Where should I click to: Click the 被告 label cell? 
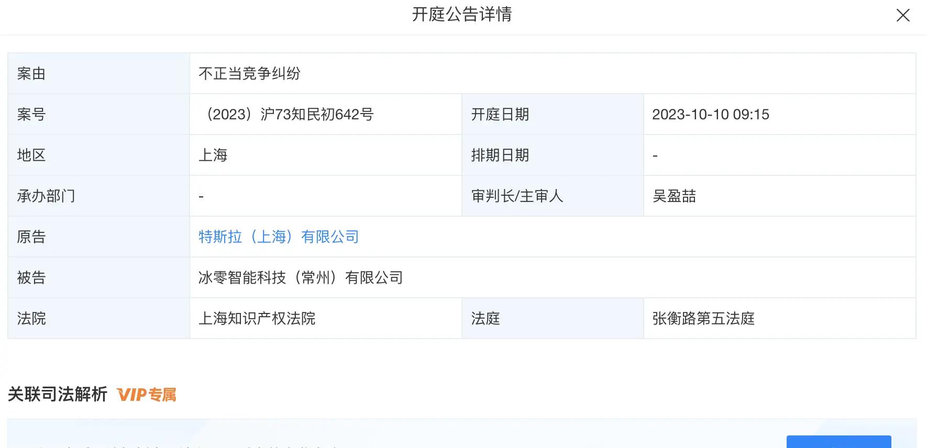(98, 277)
